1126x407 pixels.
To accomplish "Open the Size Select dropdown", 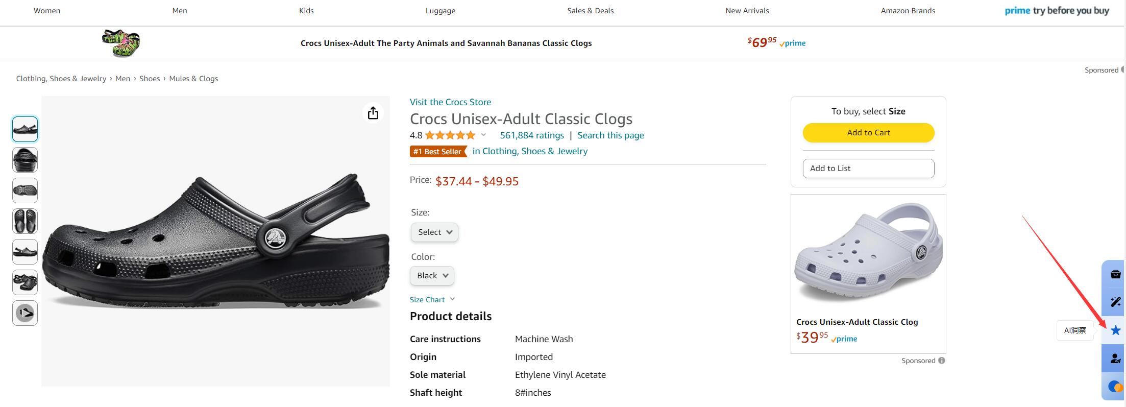I will pos(434,232).
